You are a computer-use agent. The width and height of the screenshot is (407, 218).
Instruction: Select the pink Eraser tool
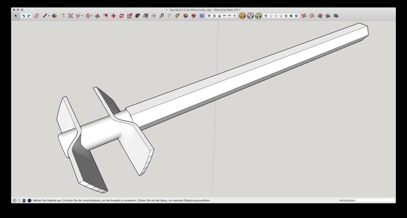point(37,16)
